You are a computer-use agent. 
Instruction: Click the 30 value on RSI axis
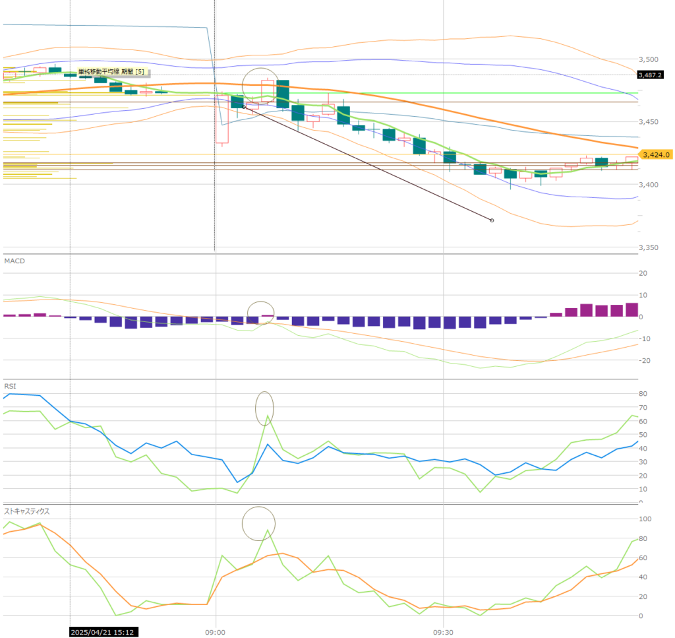pos(643,462)
